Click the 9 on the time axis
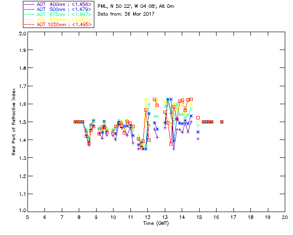 pos(96,217)
